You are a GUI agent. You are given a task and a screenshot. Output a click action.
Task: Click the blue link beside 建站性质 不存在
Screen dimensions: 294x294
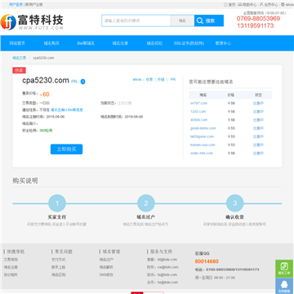click(x=67, y=110)
